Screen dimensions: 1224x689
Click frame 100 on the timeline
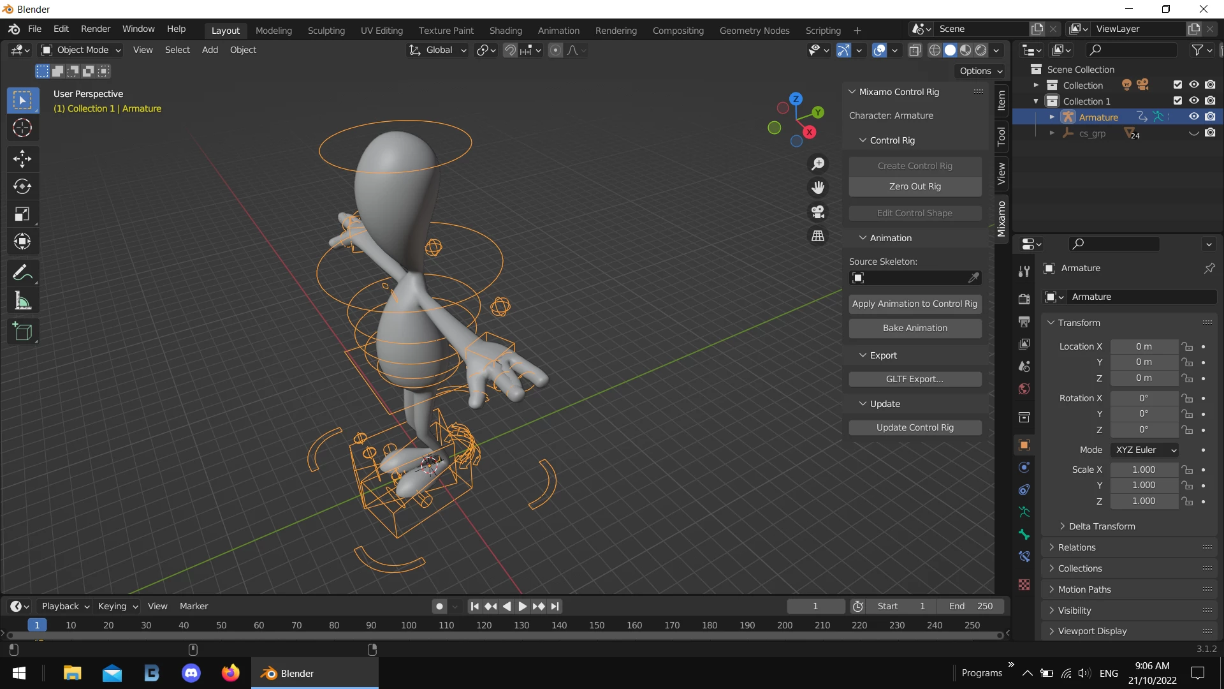click(409, 625)
